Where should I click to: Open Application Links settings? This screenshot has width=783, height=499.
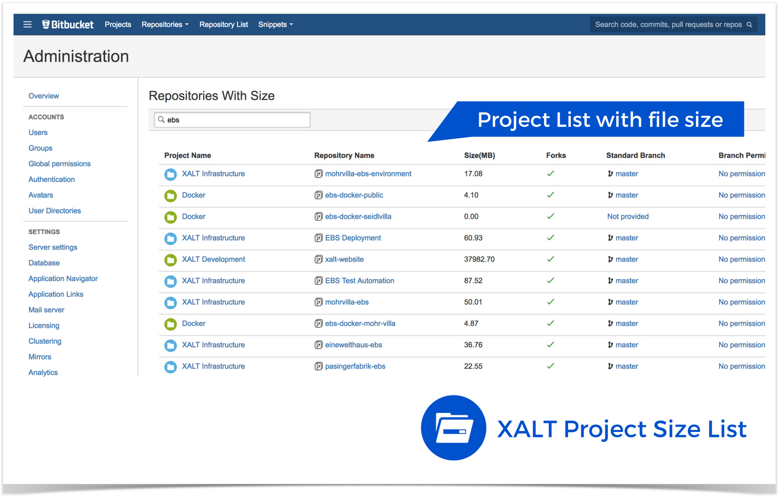pos(56,294)
